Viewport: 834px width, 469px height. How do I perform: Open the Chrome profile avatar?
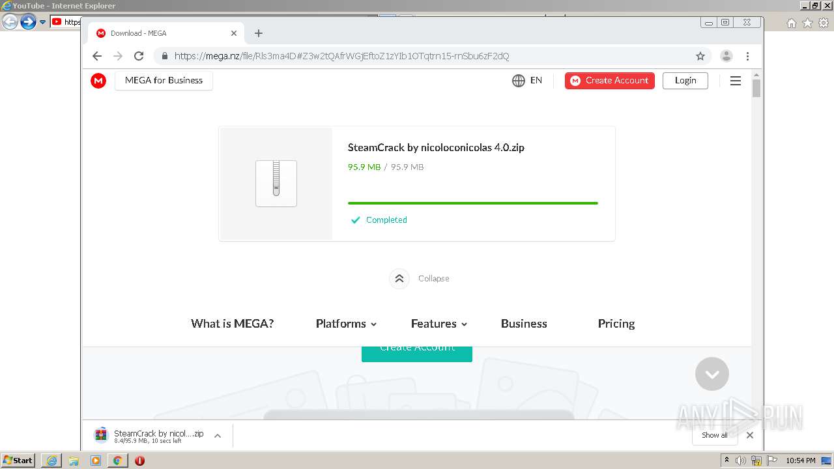pyautogui.click(x=726, y=56)
